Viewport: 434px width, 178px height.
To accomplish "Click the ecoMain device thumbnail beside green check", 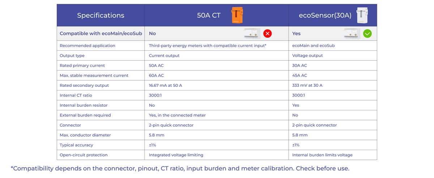I will (352, 34).
